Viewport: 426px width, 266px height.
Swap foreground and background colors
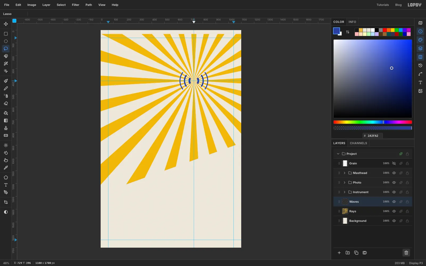point(348,32)
